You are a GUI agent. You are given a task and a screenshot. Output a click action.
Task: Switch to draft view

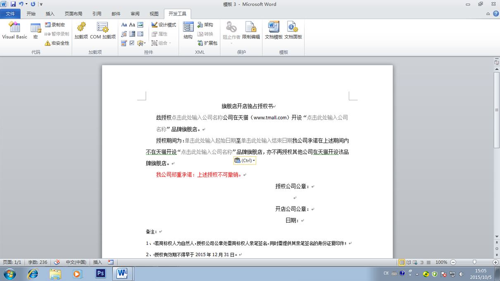[429, 262]
